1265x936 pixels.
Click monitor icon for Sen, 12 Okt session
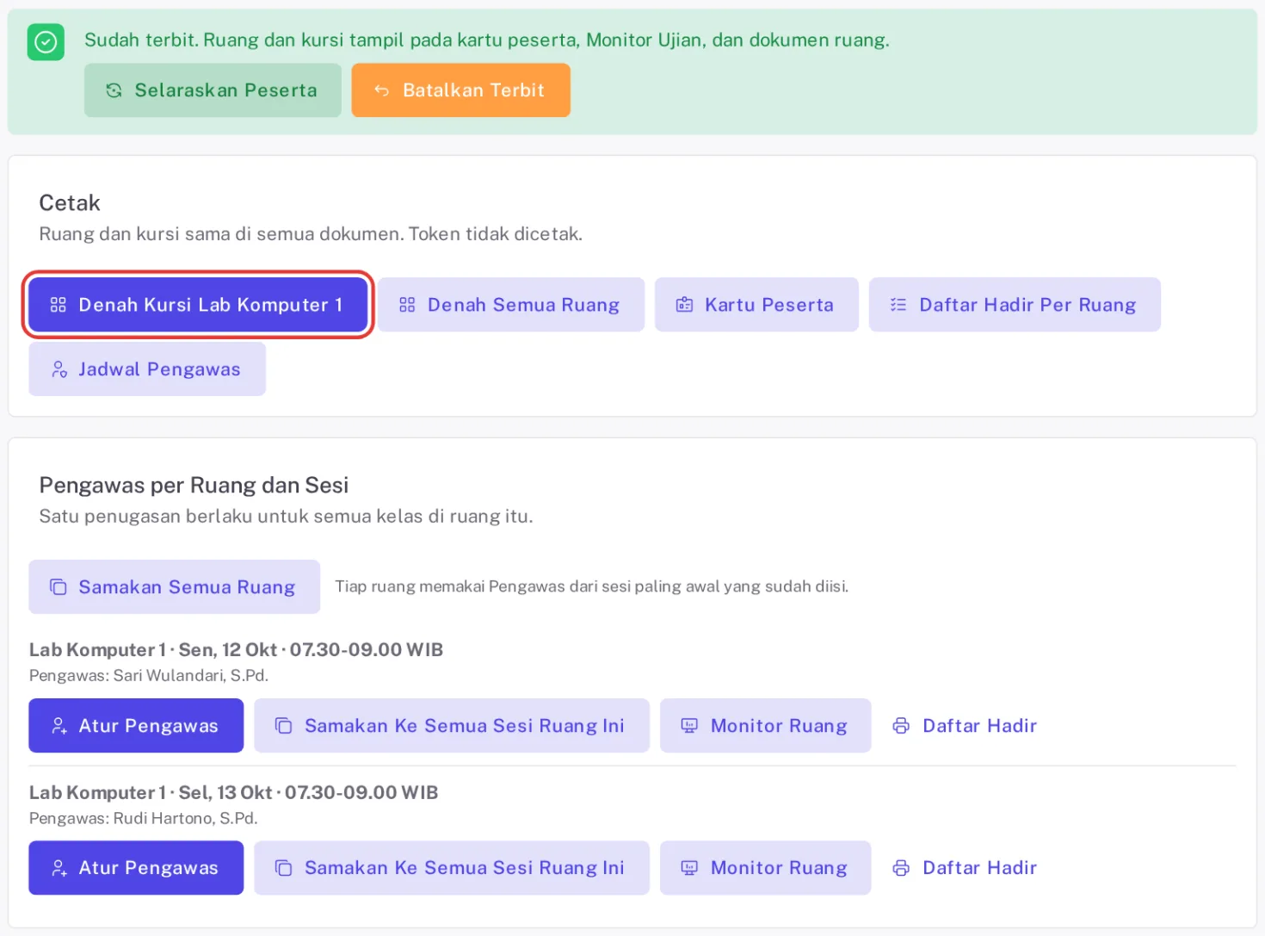point(690,726)
